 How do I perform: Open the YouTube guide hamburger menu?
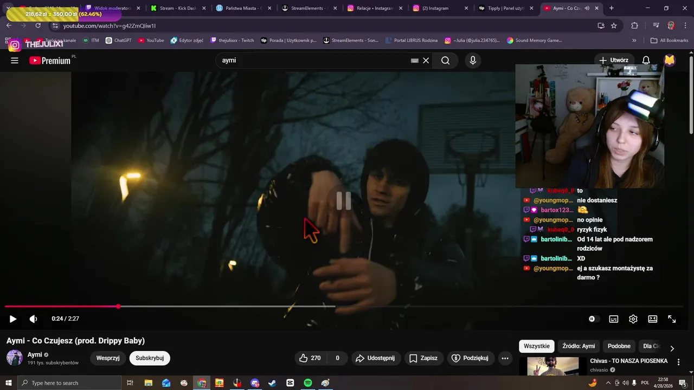pyautogui.click(x=15, y=61)
